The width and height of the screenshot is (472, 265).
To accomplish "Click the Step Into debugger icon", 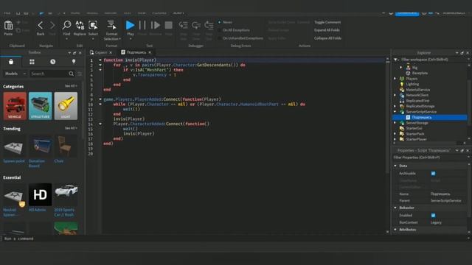I will click(184, 25).
